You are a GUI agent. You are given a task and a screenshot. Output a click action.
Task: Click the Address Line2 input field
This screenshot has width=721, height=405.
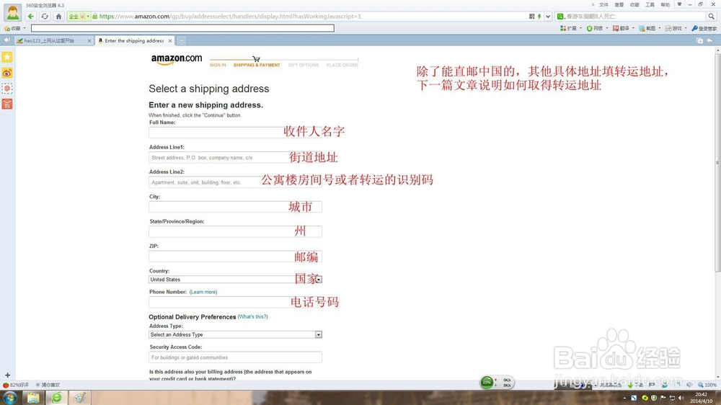236,182
